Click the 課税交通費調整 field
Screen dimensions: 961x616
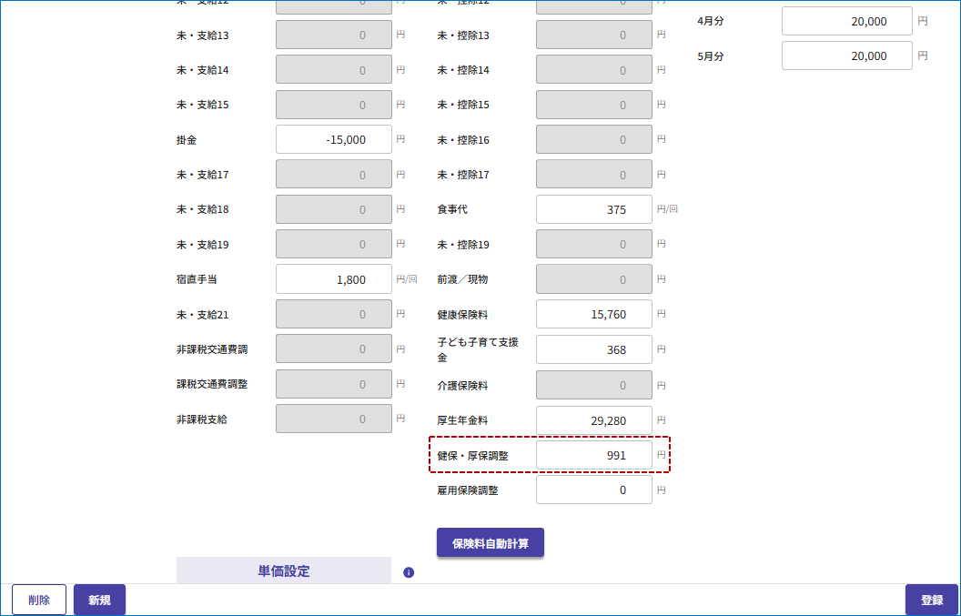click(x=334, y=384)
